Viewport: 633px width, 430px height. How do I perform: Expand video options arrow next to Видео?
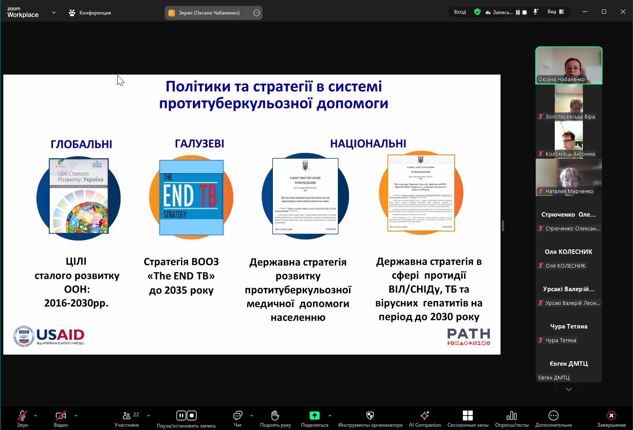click(x=76, y=416)
